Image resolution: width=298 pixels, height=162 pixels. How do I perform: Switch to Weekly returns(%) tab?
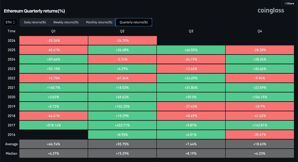[66, 22]
